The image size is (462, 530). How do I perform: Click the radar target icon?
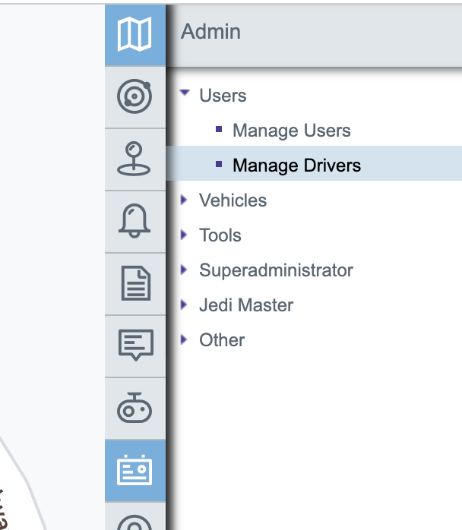point(134,96)
